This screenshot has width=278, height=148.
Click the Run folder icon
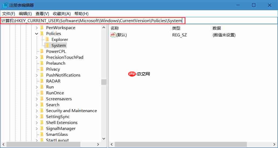(42, 87)
